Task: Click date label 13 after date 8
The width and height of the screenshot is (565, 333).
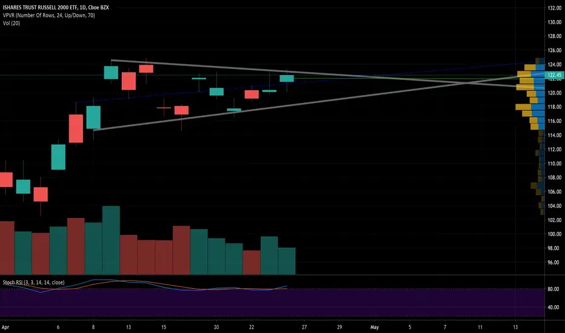Action: [129, 327]
